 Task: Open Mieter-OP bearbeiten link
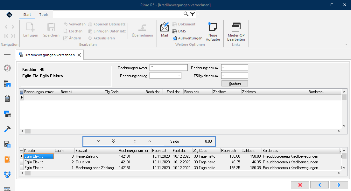[x=236, y=32]
